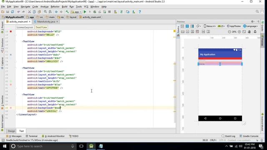
Task: Open the File menu
Action: pyautogui.click(x=3, y=7)
